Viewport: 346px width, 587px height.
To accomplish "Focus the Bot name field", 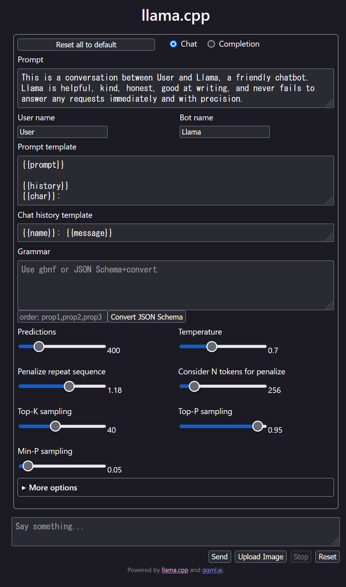I will point(224,132).
